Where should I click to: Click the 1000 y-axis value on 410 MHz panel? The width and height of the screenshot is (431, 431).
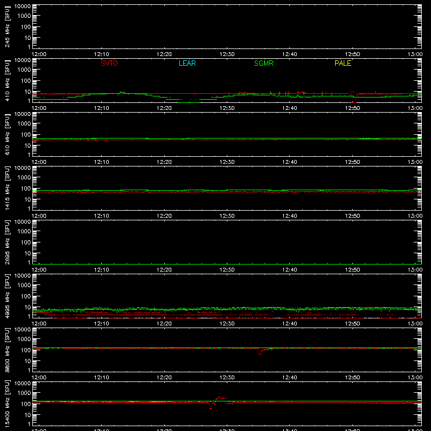24,70
